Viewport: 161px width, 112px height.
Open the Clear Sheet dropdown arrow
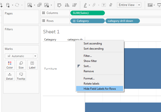coord(51,5)
